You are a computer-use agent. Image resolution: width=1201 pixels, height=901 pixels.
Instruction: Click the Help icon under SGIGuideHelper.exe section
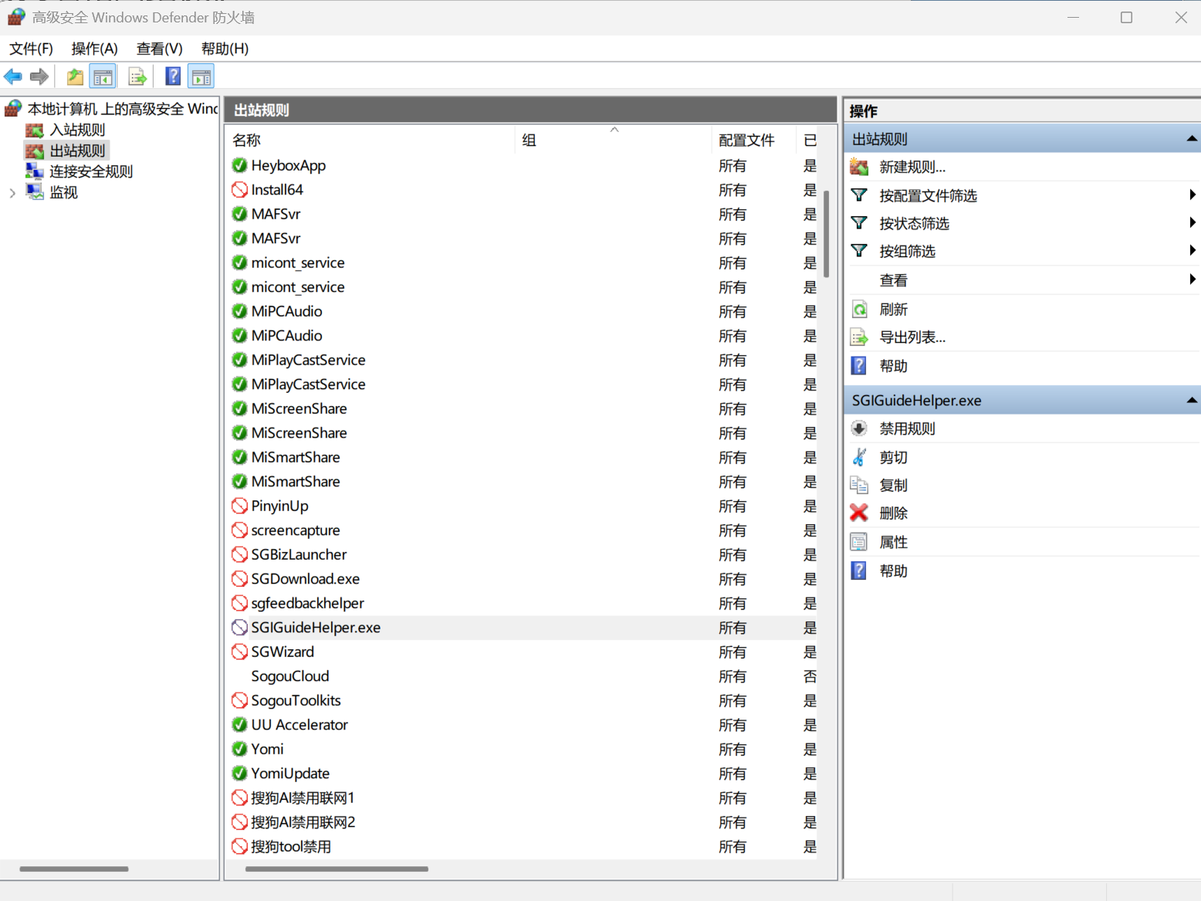click(859, 571)
